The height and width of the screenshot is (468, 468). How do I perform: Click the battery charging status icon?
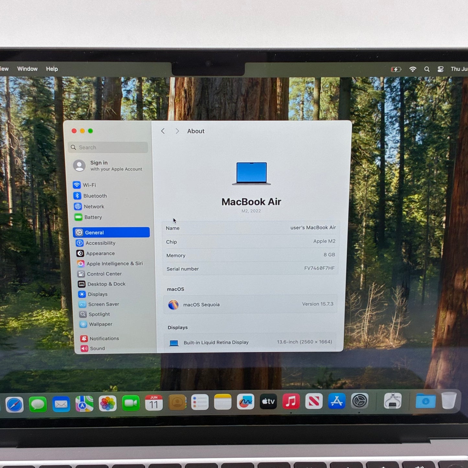pos(396,69)
